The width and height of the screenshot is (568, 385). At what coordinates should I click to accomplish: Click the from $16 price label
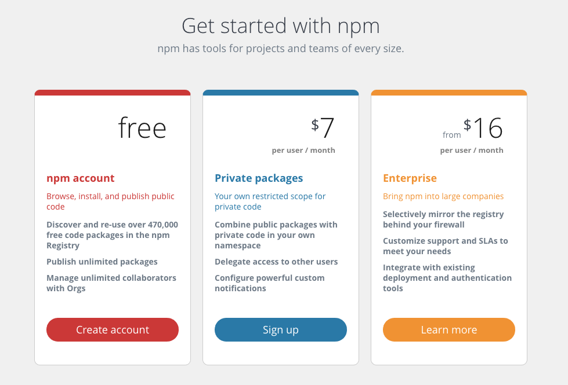(x=473, y=128)
